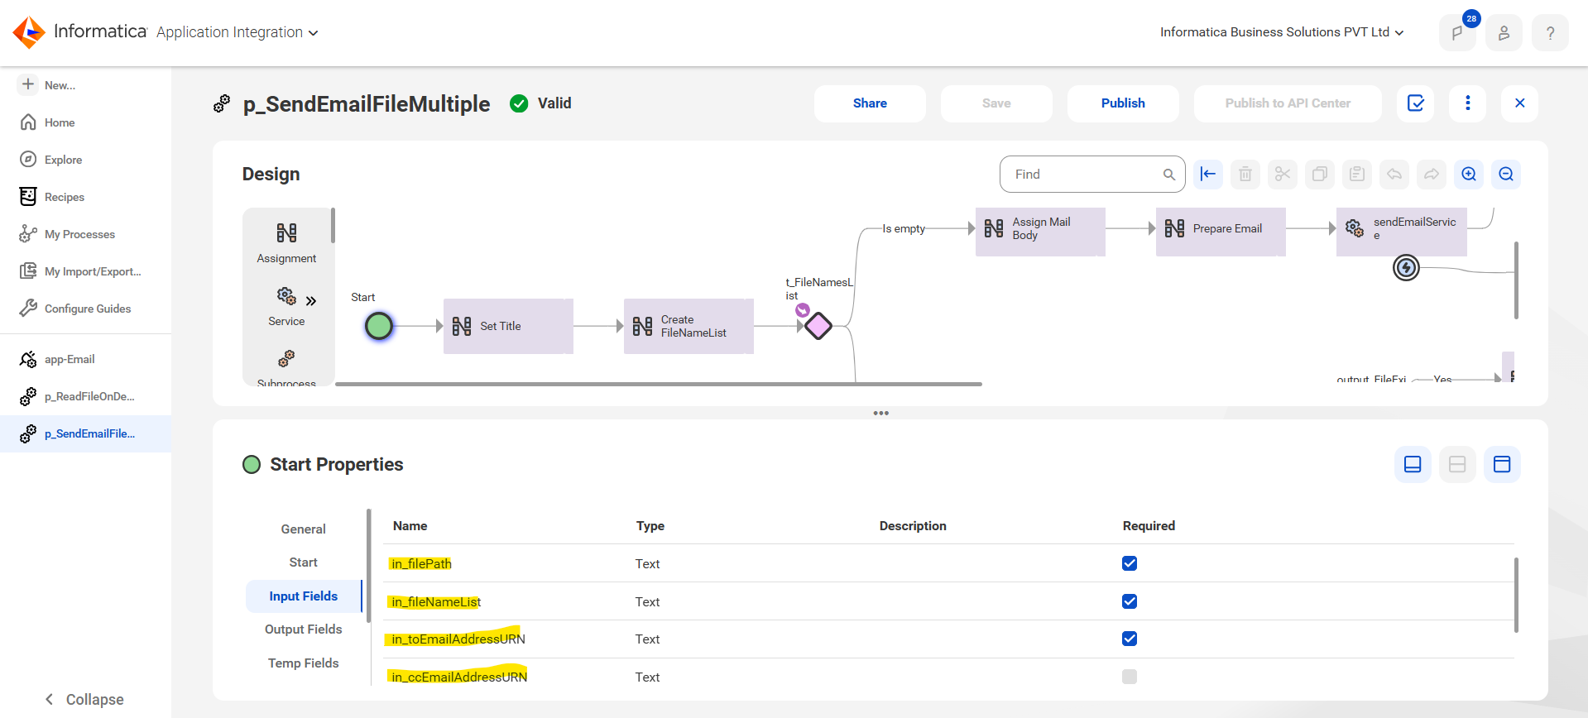Viewport: 1588px width, 718px height.
Task: Open My Processes in sidebar
Action: pyautogui.click(x=79, y=234)
